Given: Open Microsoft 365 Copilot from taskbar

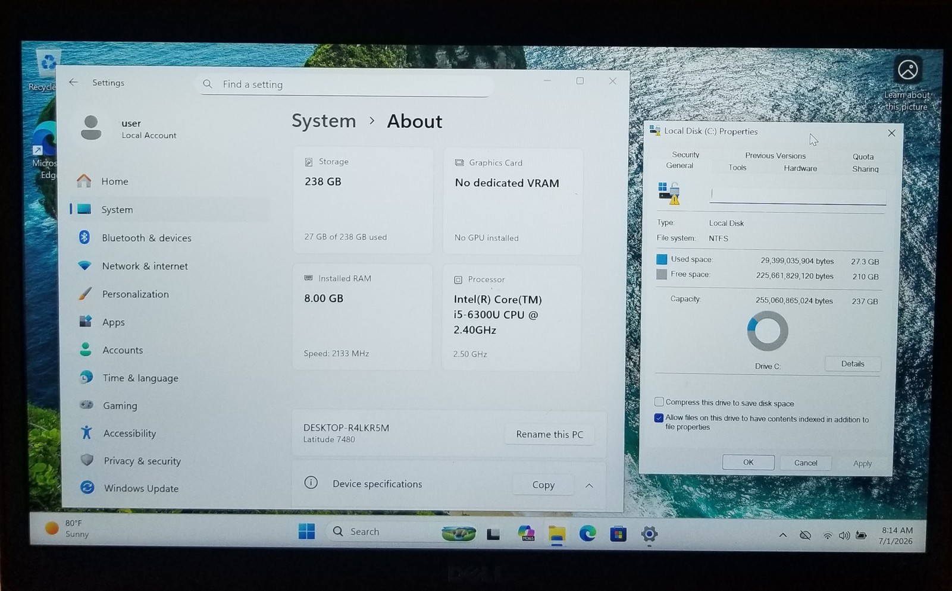Looking at the screenshot, I should pos(526,533).
